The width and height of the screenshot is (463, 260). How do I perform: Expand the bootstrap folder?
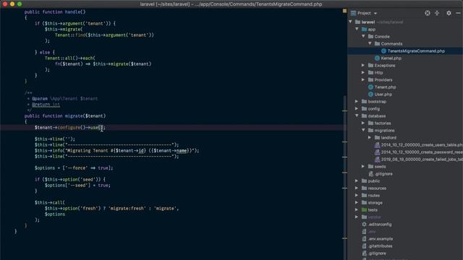(357, 101)
